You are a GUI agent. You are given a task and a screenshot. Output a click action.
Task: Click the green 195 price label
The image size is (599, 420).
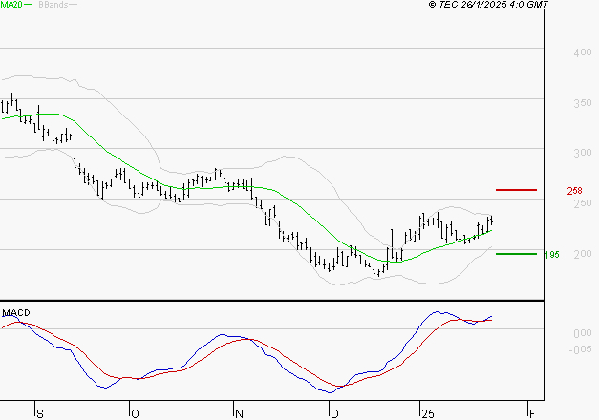(551, 254)
